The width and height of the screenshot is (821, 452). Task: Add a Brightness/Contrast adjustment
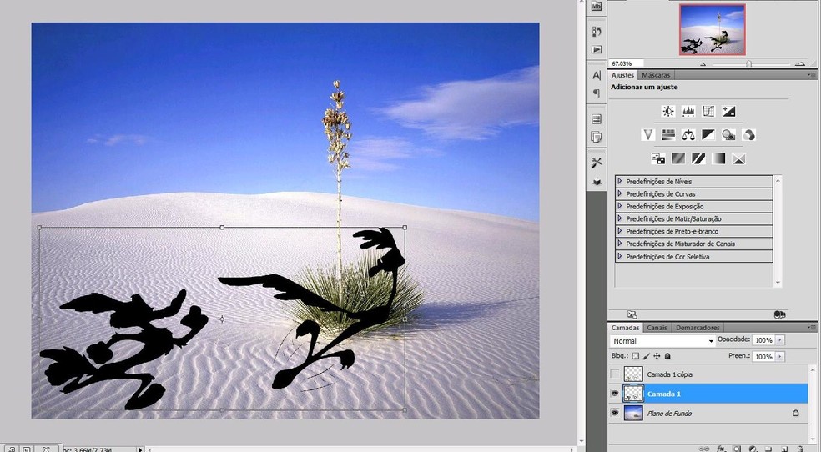tap(668, 111)
